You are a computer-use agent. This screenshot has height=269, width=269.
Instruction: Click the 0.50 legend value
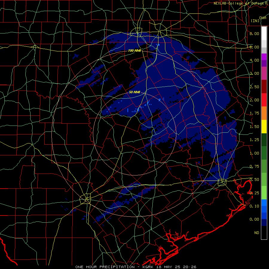click(x=254, y=180)
